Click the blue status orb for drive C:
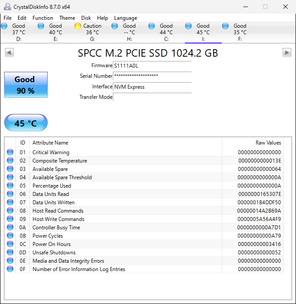 [x=152, y=26]
